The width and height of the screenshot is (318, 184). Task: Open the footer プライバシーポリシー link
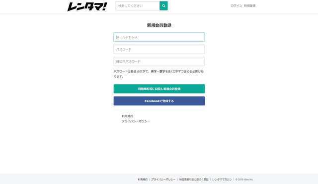click(x=163, y=180)
